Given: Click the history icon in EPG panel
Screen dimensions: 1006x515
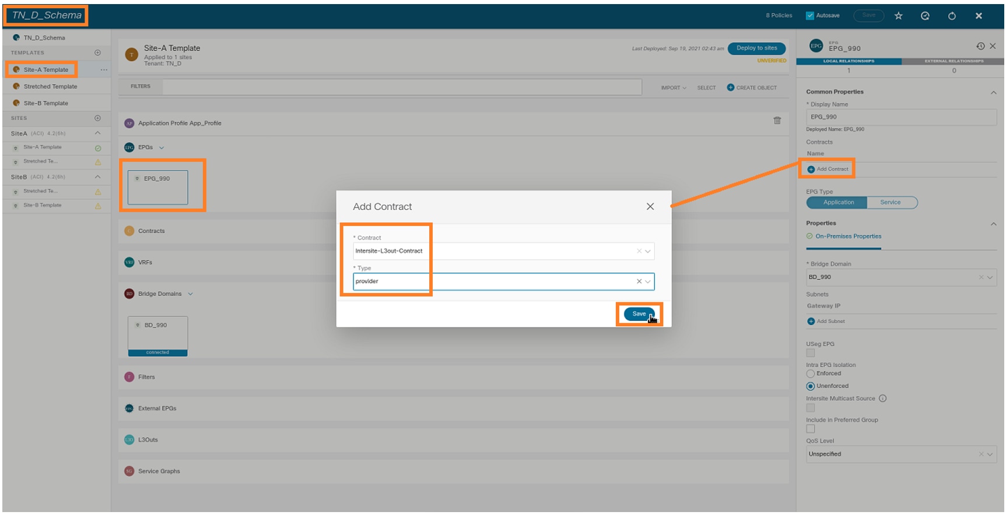Looking at the screenshot, I should 980,46.
